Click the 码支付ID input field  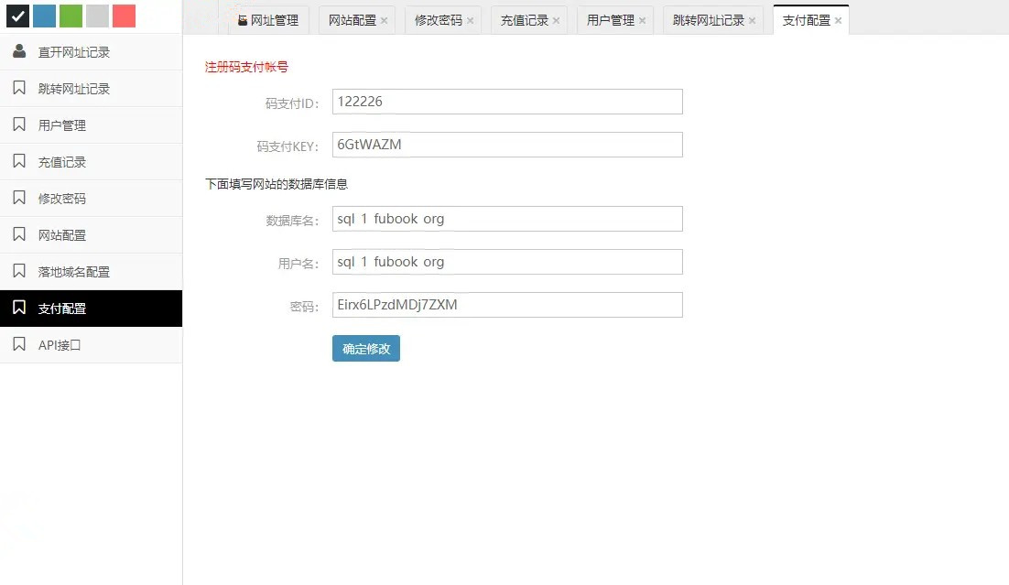507,102
